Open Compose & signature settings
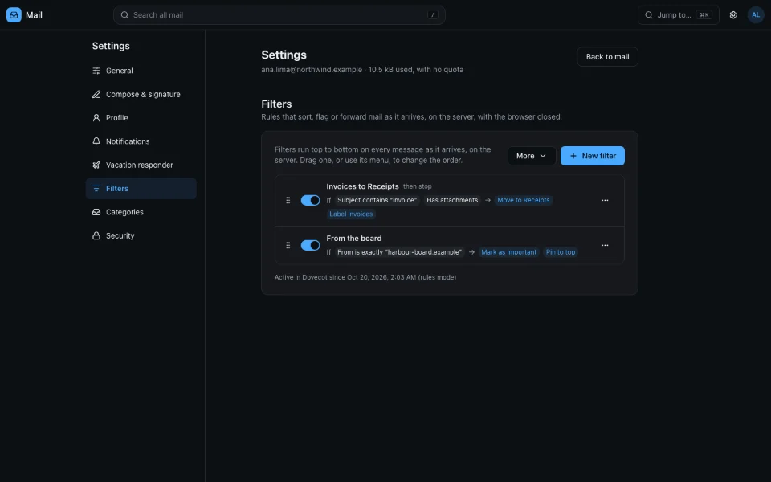Viewport: 771px width, 482px height. tap(141, 94)
